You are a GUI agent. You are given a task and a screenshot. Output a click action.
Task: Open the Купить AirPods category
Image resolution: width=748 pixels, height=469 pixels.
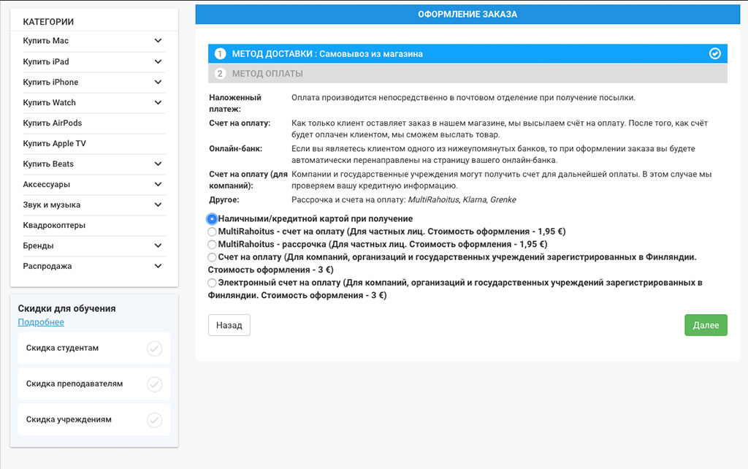coord(53,123)
